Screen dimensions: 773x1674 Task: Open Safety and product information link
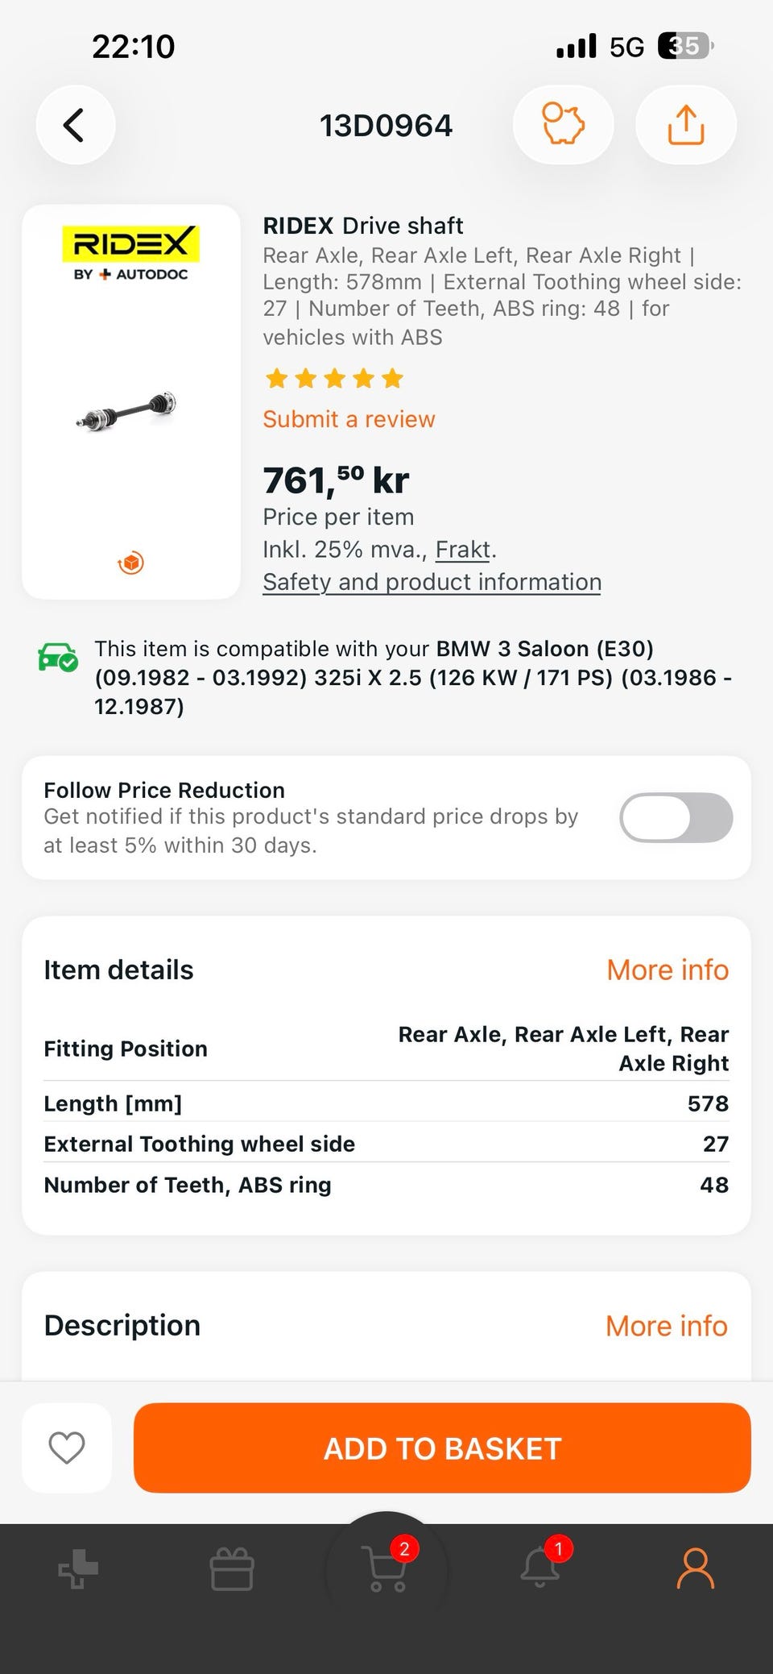[x=432, y=582]
